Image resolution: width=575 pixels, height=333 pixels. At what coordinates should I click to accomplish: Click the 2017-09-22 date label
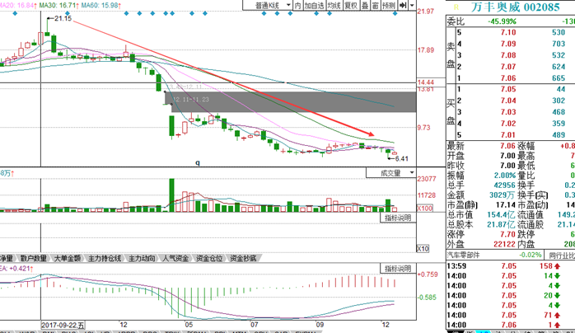pyautogui.click(x=63, y=325)
